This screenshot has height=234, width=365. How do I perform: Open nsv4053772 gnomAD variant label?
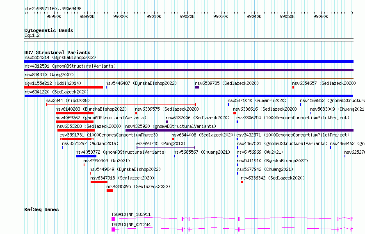(121, 152)
